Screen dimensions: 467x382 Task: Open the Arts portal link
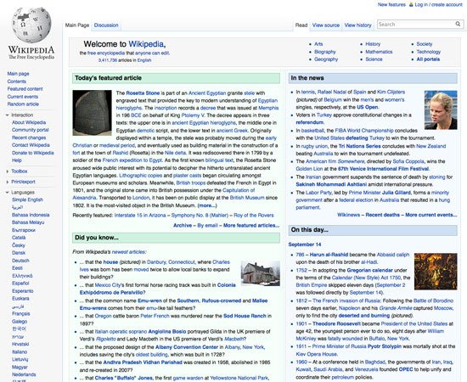318,44
